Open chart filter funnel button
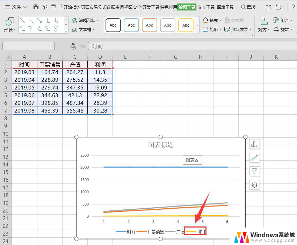The height and width of the screenshot is (245, 297). coord(254,171)
